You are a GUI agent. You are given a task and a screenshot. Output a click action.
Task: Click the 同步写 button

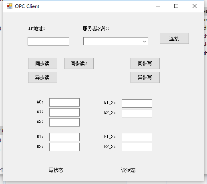[x=145, y=63]
